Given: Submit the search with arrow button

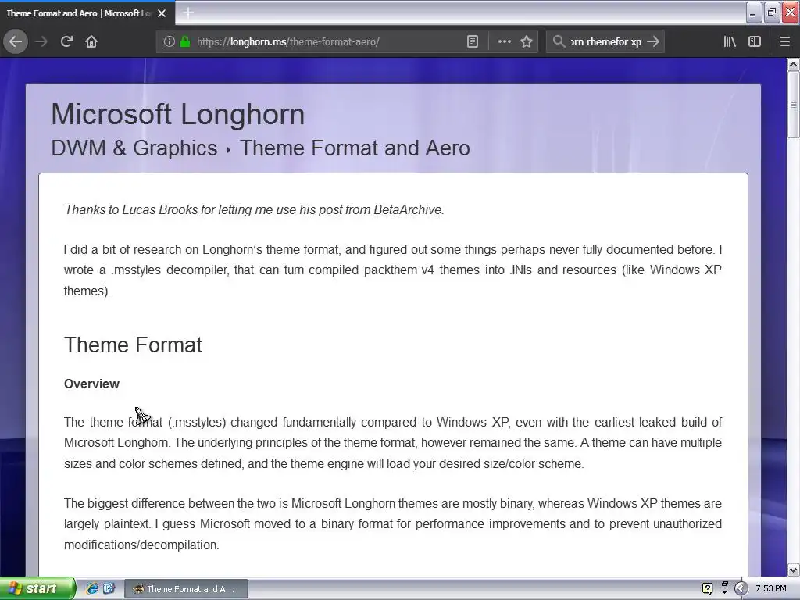Looking at the screenshot, I should click(653, 41).
